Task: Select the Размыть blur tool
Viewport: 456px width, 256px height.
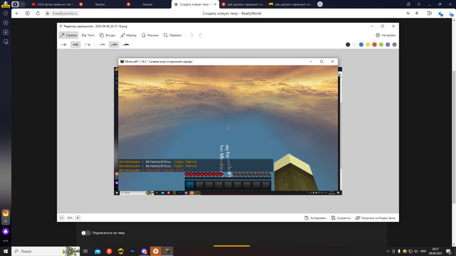Action: [150, 35]
